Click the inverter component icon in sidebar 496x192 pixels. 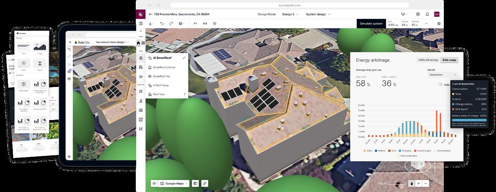(141, 119)
